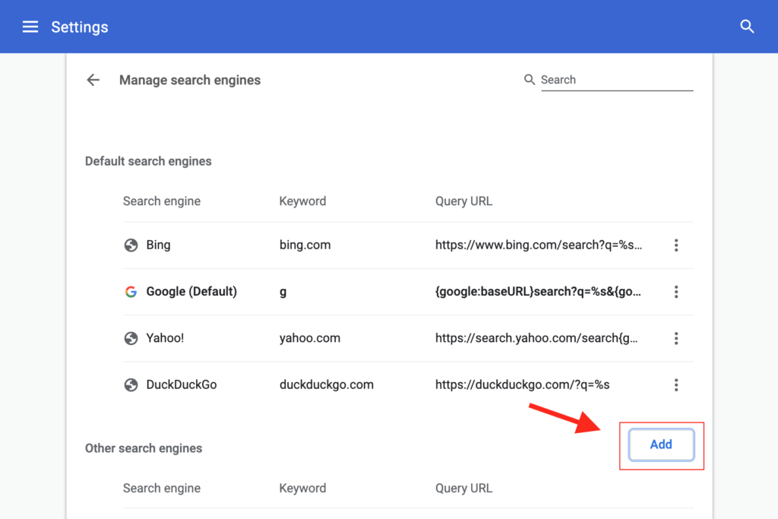Click the magnifier icon beside Search field
The image size is (778, 519).
pyautogui.click(x=530, y=80)
